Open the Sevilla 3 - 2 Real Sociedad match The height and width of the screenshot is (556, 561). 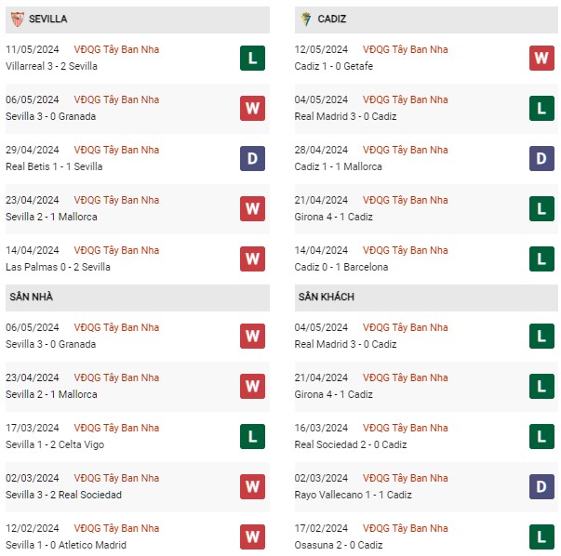pos(63,495)
